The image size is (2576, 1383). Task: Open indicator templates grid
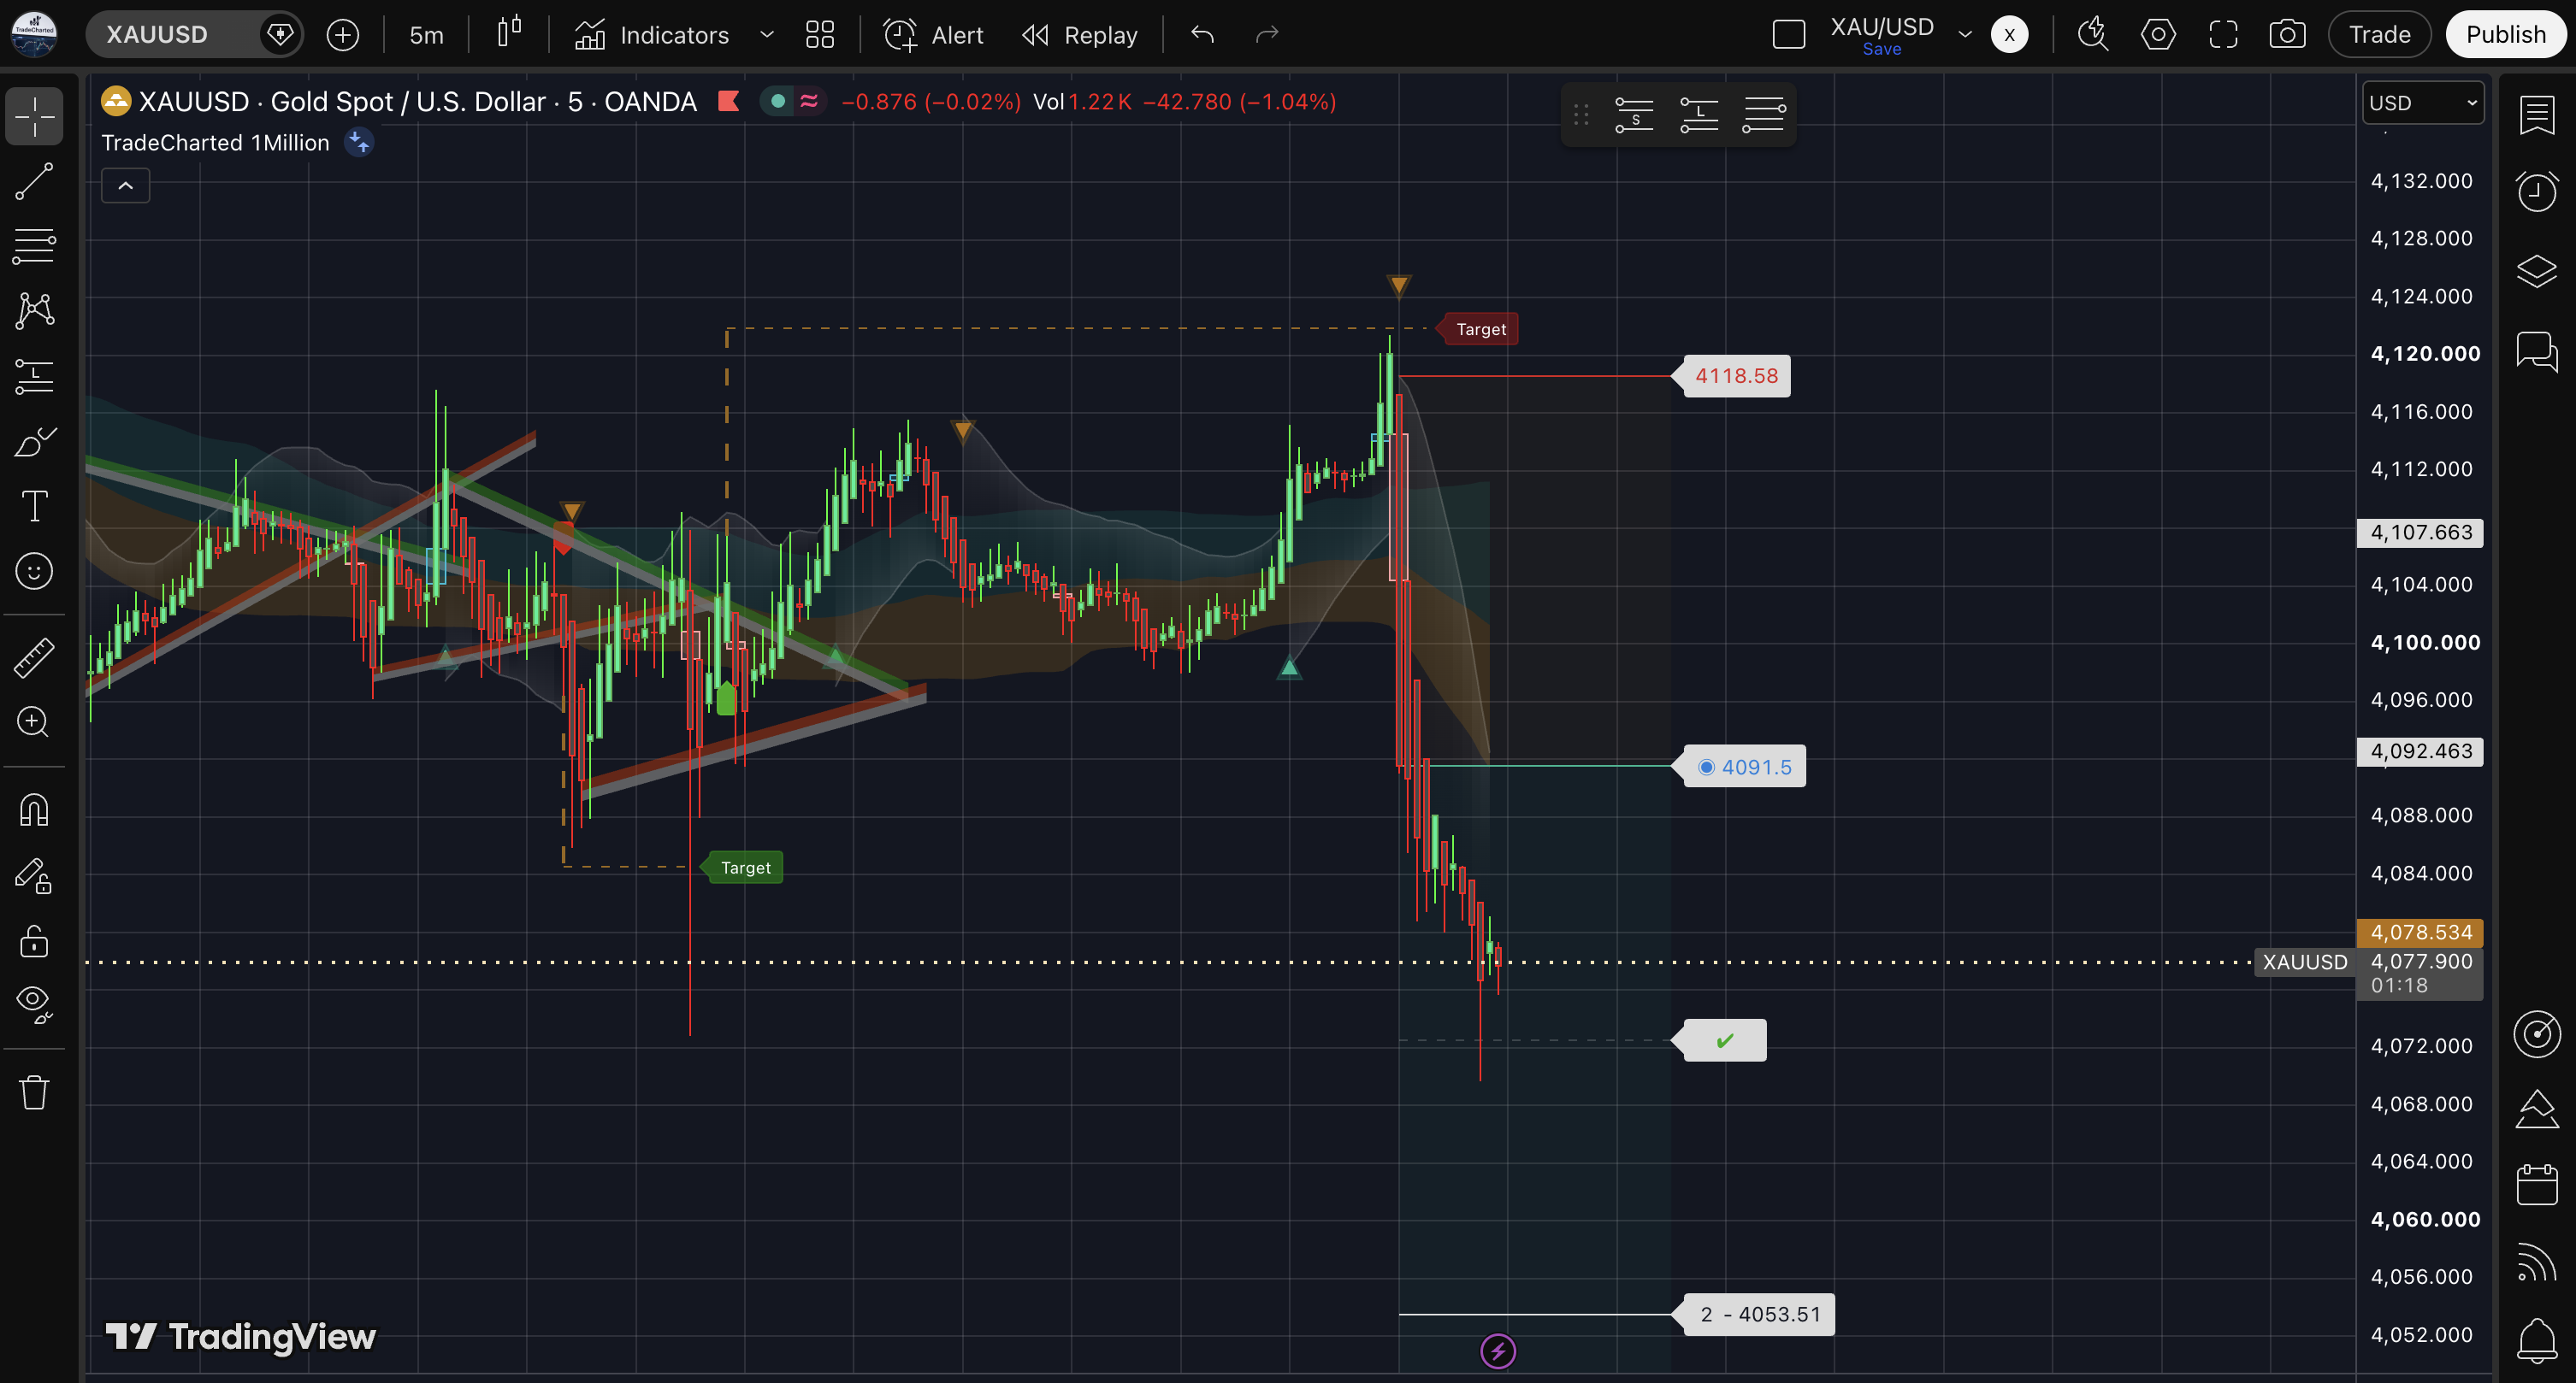pos(820,35)
